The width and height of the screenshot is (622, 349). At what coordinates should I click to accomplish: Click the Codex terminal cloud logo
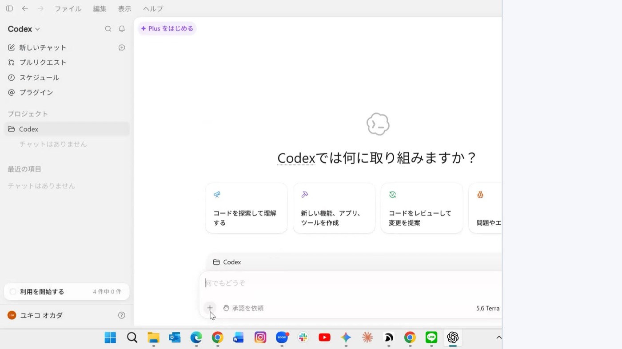click(378, 124)
